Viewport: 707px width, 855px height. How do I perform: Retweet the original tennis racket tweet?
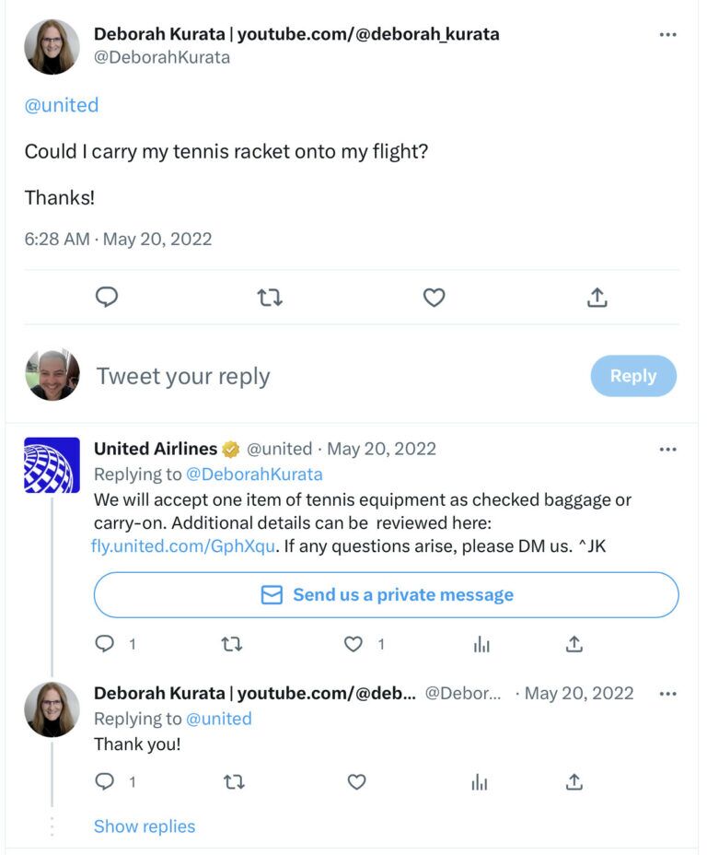(x=270, y=298)
